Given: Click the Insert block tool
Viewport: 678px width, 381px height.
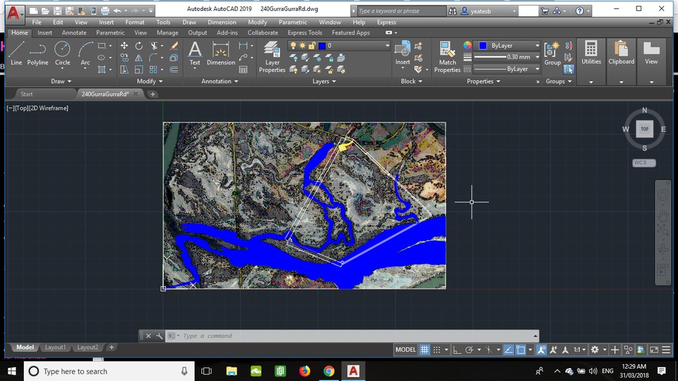Looking at the screenshot, I should tap(403, 54).
